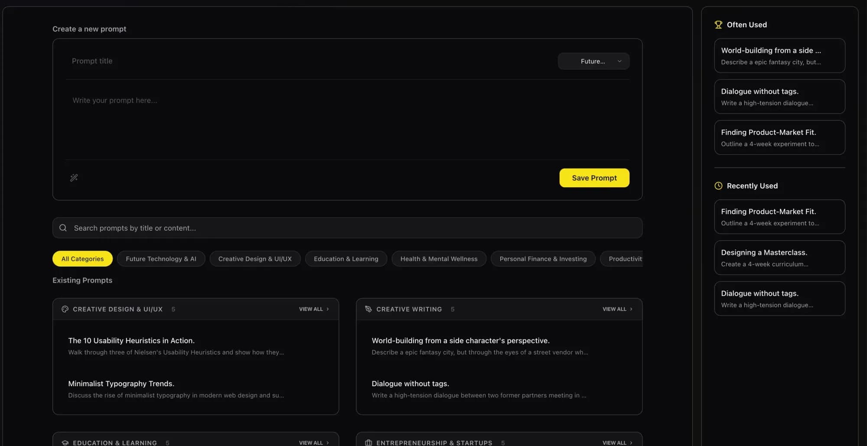This screenshot has height=446, width=867.
Task: Click the magic wand AI-enhance icon
Action: coord(74,178)
